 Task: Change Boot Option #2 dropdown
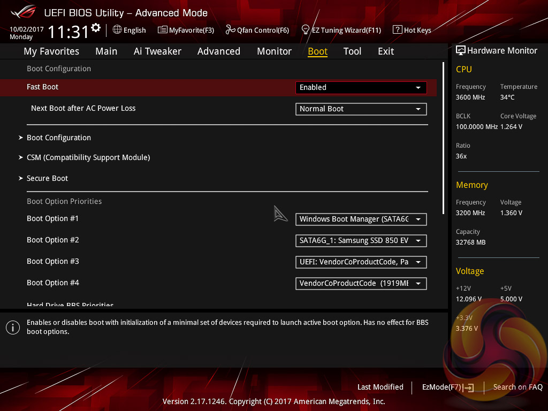click(361, 240)
